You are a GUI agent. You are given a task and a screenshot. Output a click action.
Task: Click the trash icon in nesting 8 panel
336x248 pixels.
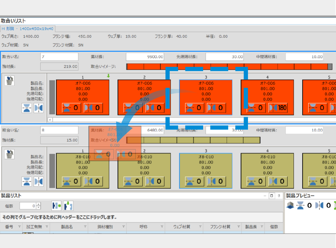tap(10, 154)
